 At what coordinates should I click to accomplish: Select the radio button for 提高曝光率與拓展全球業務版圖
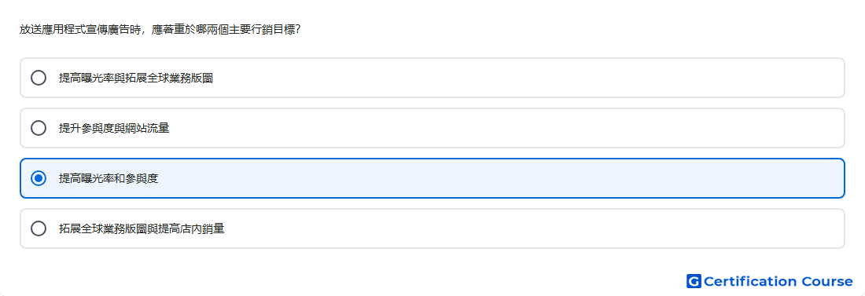(39, 78)
